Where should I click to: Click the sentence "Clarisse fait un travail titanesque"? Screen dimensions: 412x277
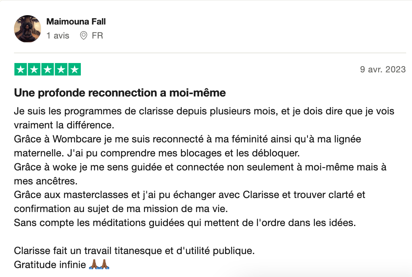[134, 251]
